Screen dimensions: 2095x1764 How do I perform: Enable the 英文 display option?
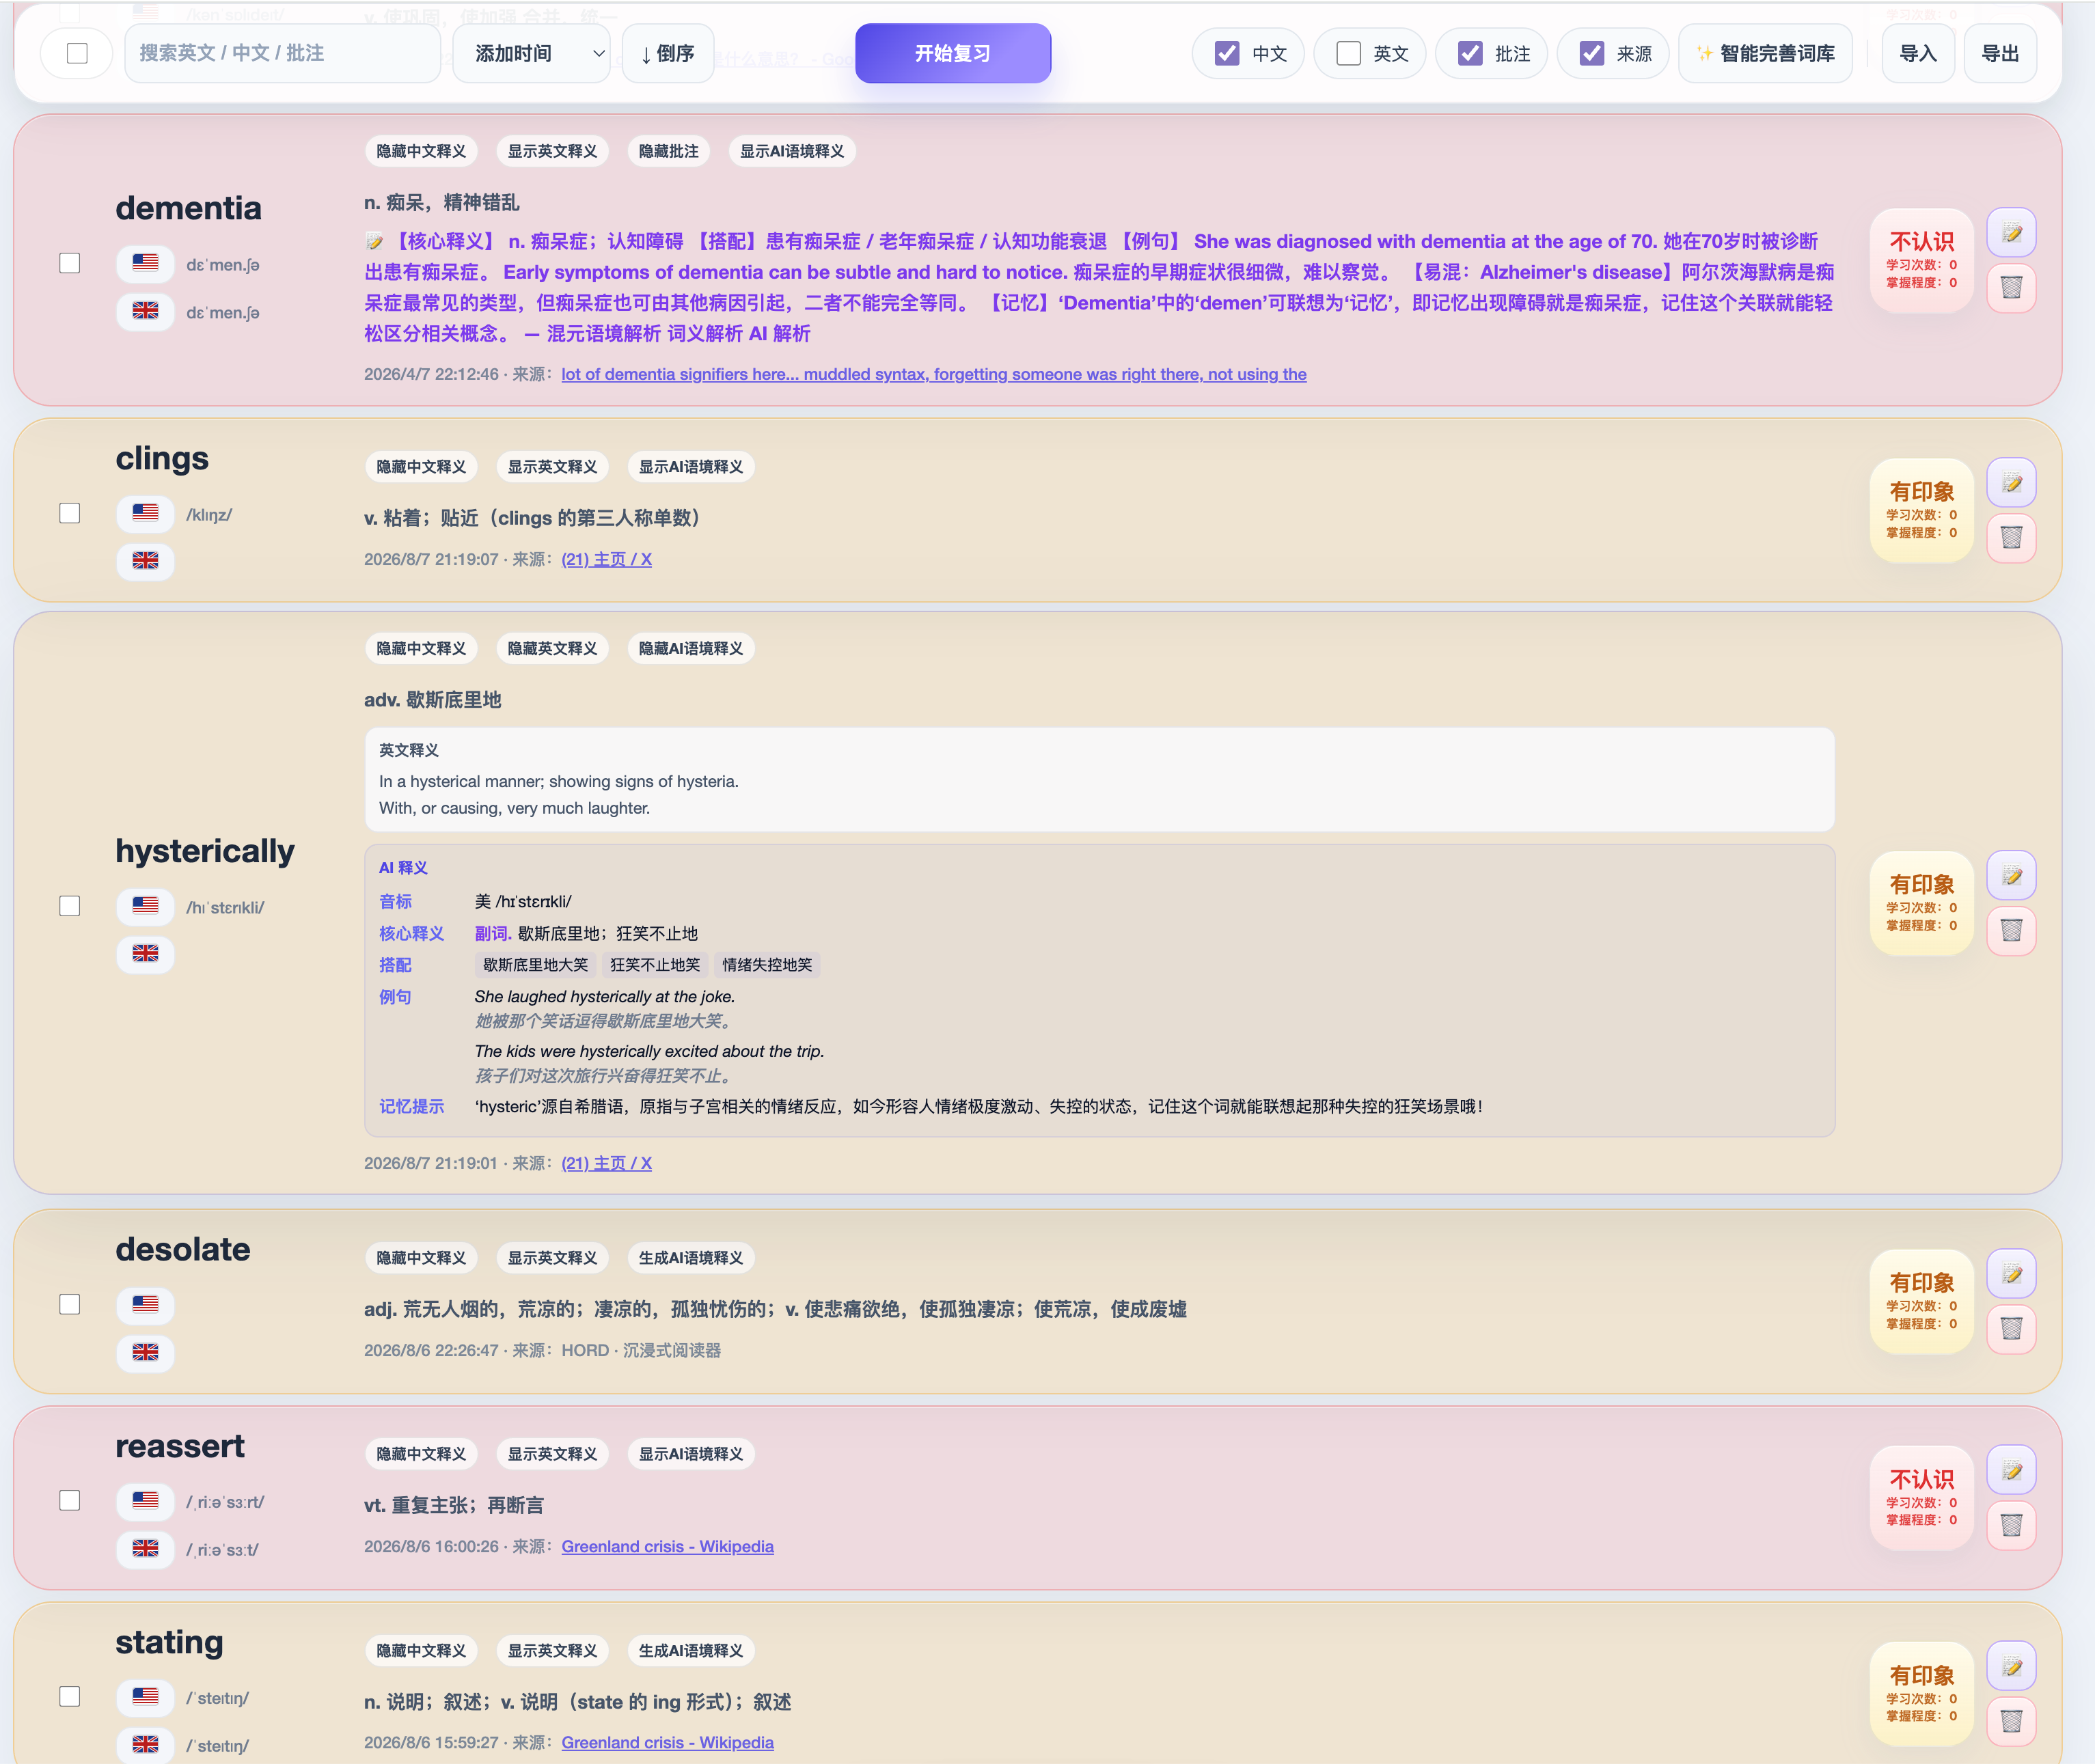tap(1348, 53)
